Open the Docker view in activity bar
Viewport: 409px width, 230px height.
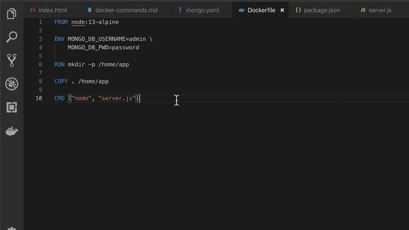(x=12, y=131)
